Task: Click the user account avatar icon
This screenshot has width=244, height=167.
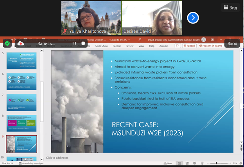Action: coord(204,40)
